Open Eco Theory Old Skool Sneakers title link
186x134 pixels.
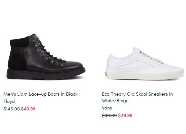click(137, 97)
